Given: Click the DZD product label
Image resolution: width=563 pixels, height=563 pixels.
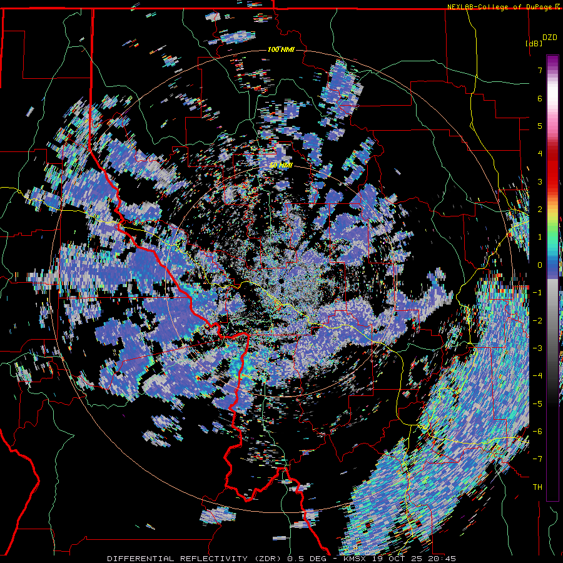Looking at the screenshot, I should 549,38.
